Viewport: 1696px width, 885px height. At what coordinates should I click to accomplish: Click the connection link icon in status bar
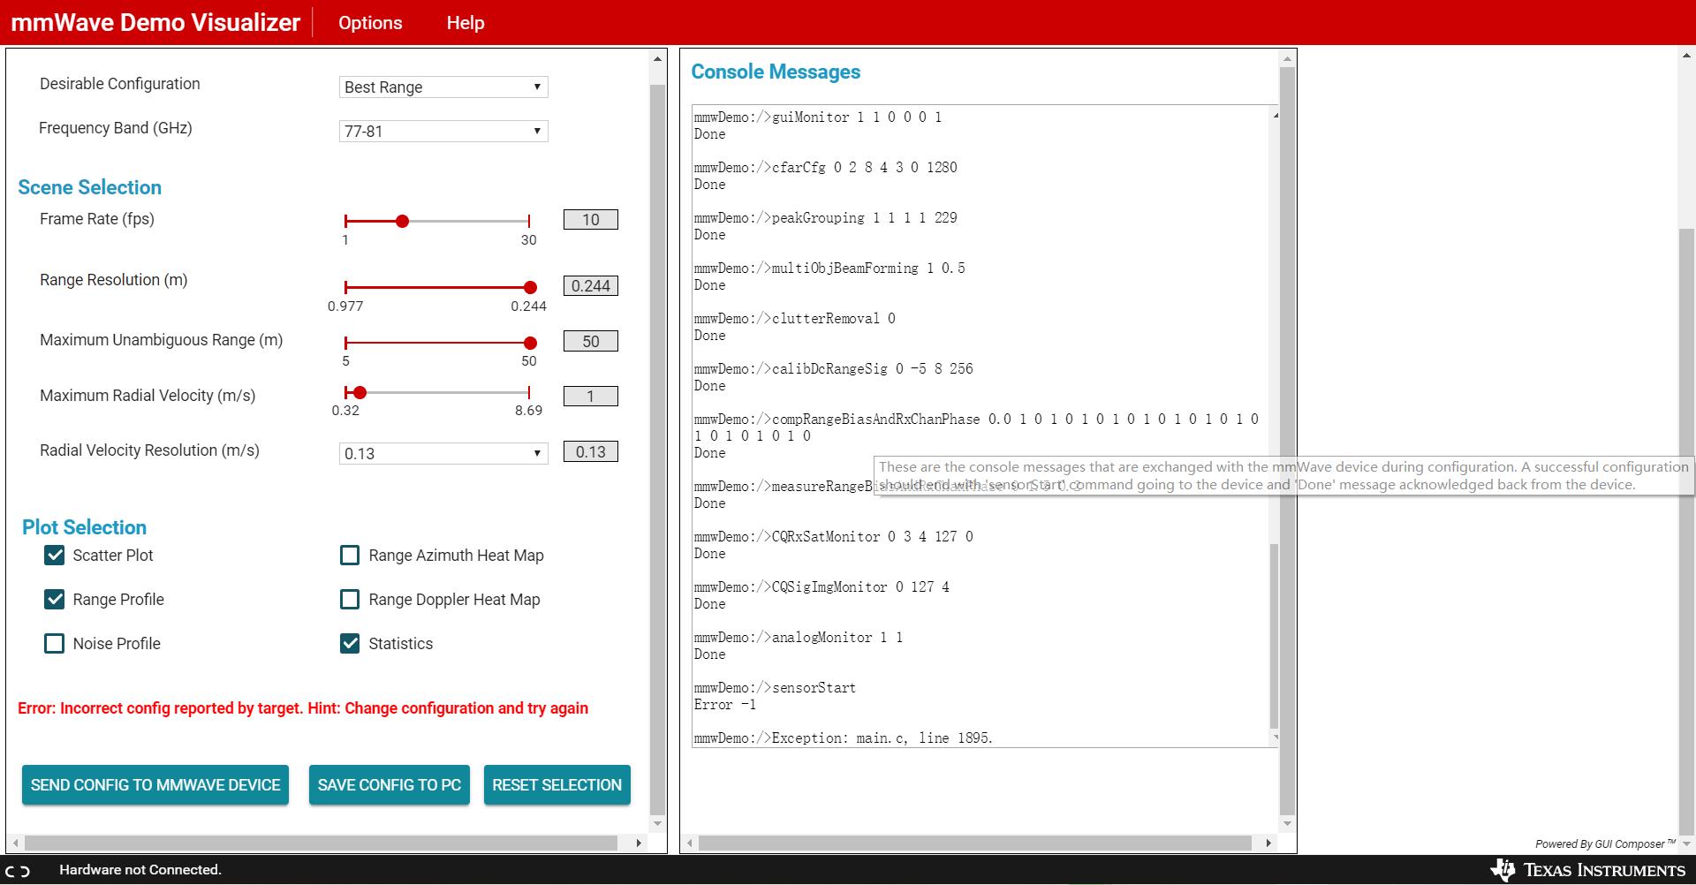[x=19, y=871]
